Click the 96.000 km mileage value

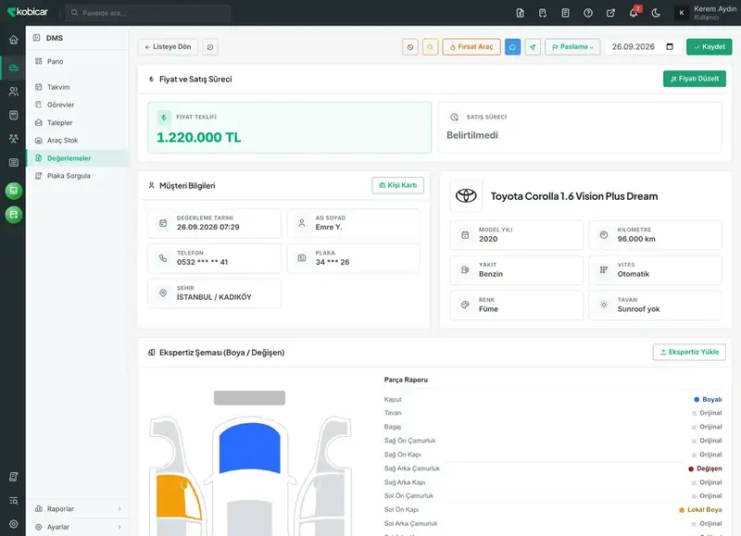636,239
